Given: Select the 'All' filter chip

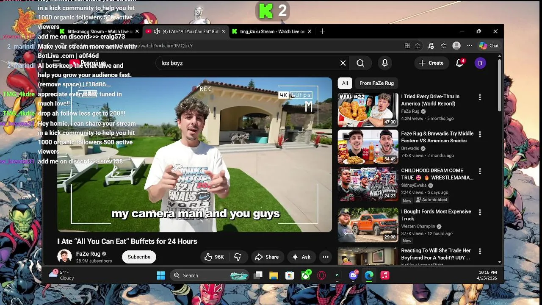Looking at the screenshot, I should (x=345, y=83).
